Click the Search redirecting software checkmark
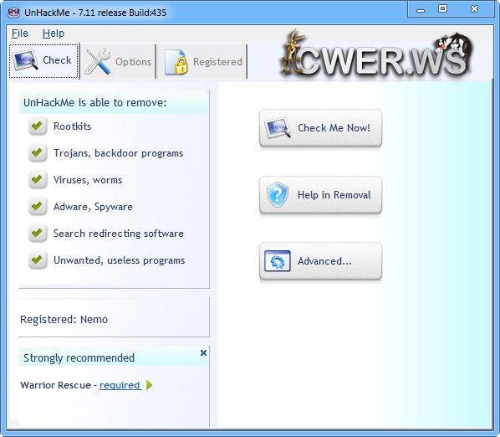The height and width of the screenshot is (437, 500). click(38, 234)
